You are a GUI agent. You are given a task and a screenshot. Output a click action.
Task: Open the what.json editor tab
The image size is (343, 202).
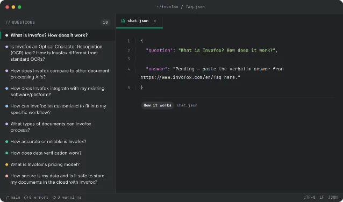[x=139, y=21]
